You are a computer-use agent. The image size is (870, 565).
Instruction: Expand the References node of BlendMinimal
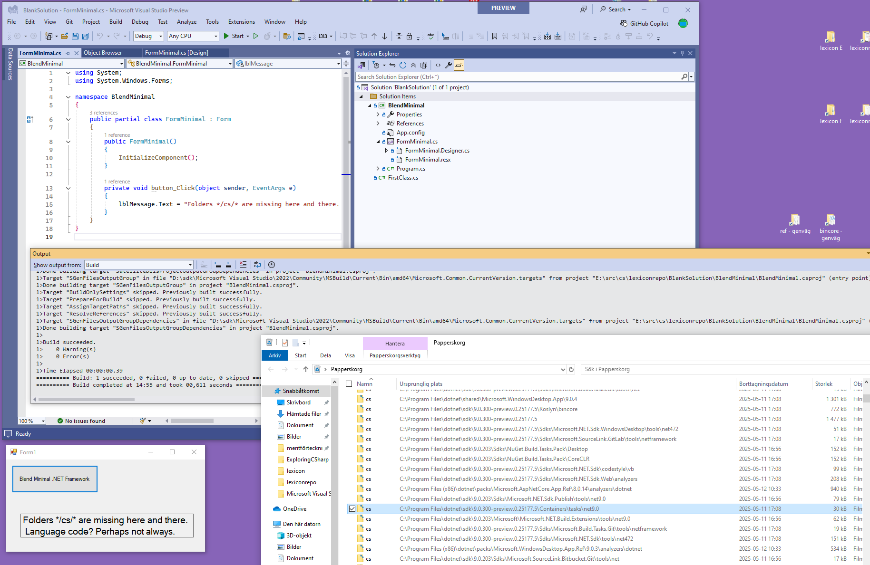(378, 123)
